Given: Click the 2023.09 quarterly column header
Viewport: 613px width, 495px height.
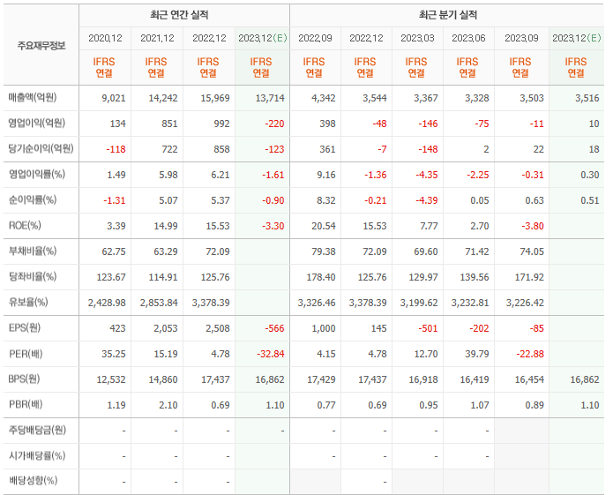Looking at the screenshot, I should (521, 38).
